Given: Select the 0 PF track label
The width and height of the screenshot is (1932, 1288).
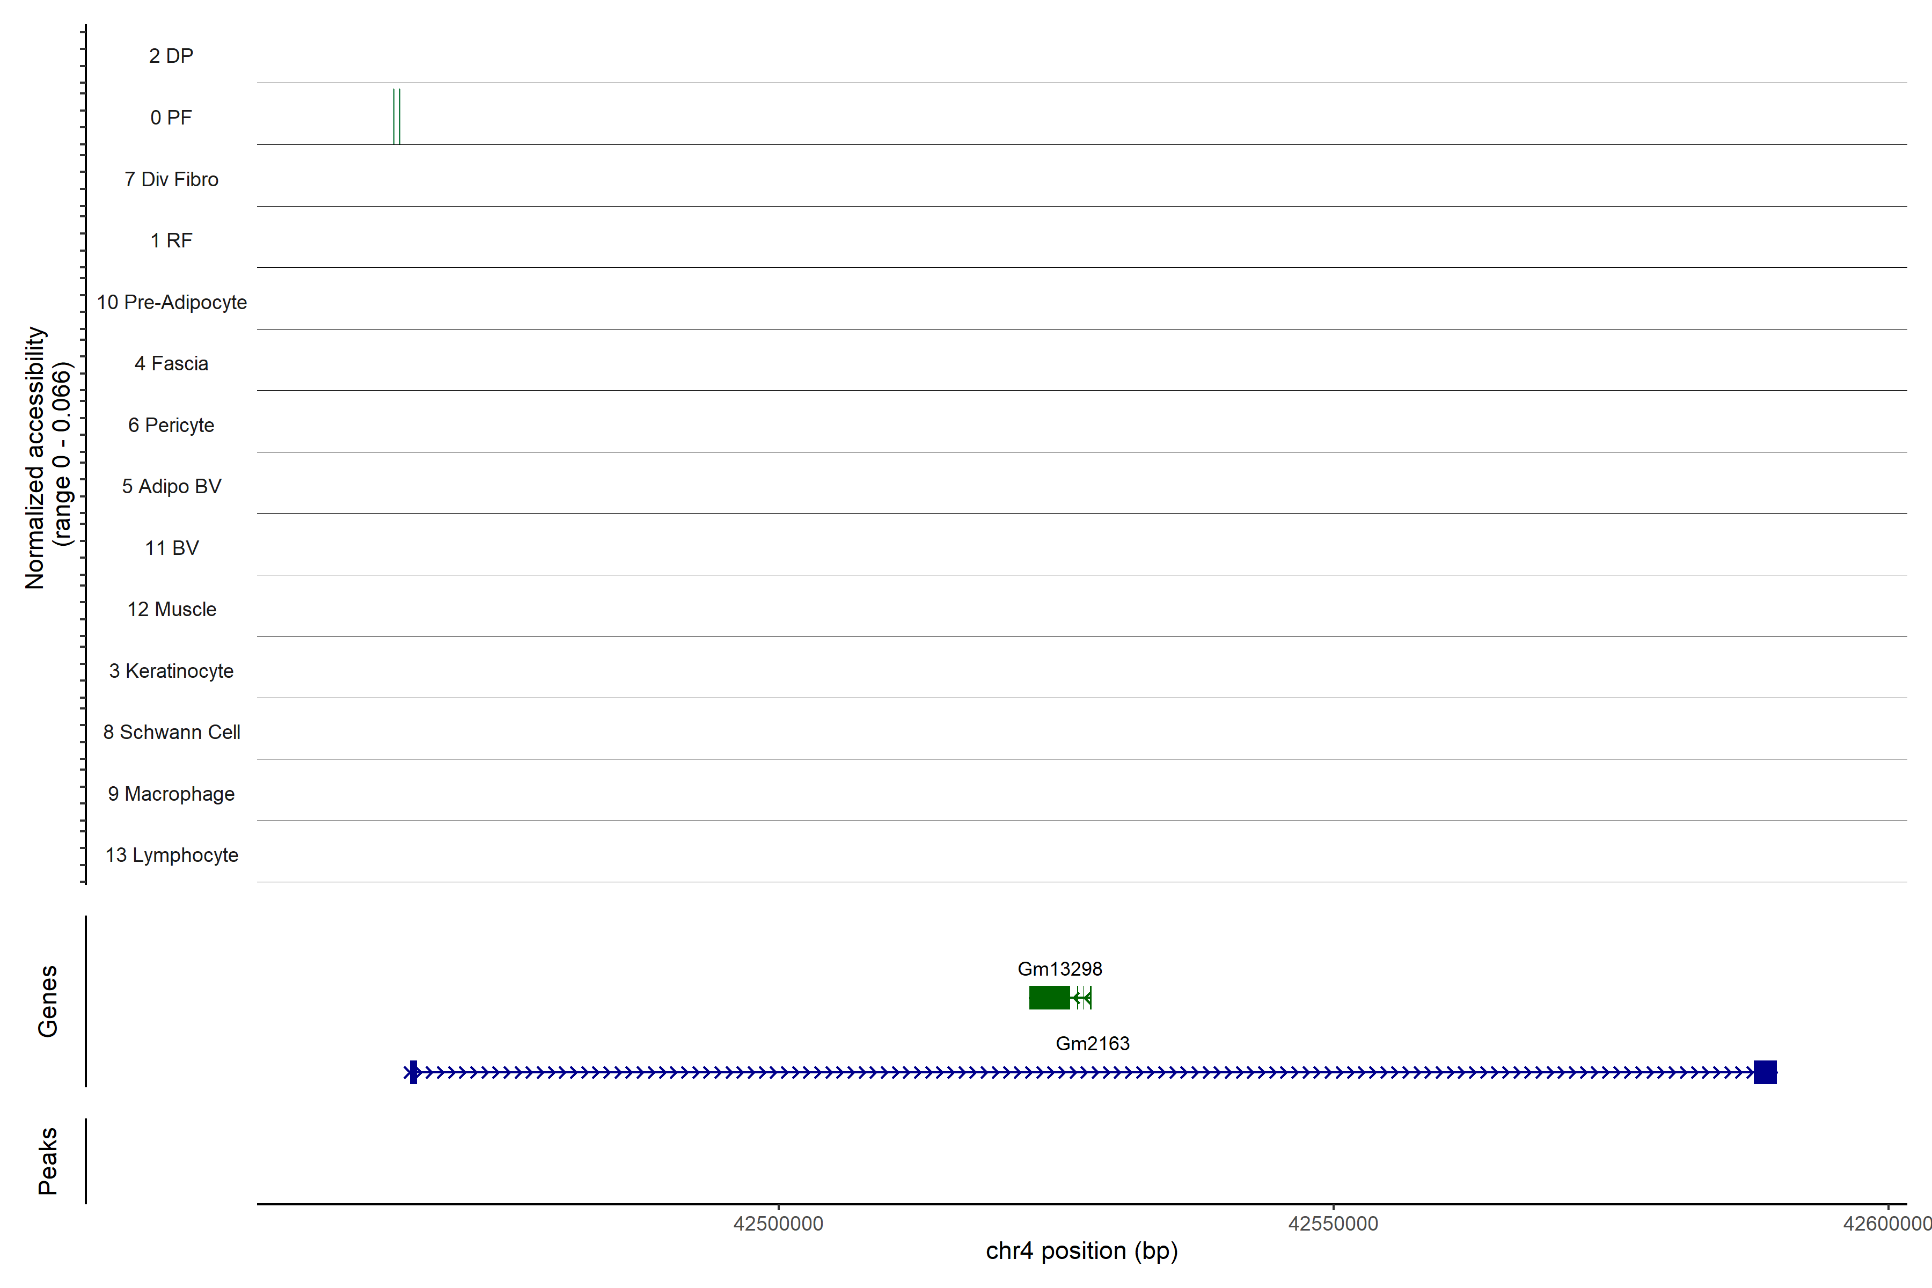Looking at the screenshot, I should click(171, 118).
